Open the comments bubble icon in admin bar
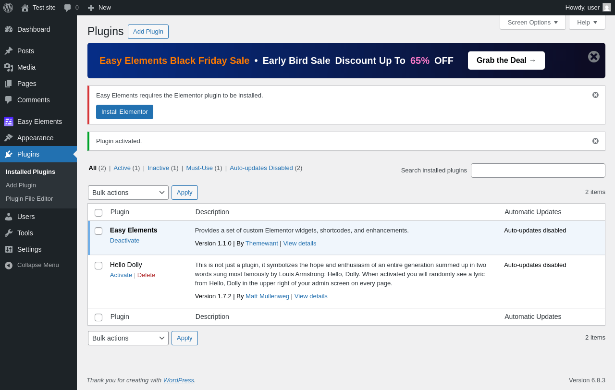This screenshot has height=390, width=615. tap(67, 8)
